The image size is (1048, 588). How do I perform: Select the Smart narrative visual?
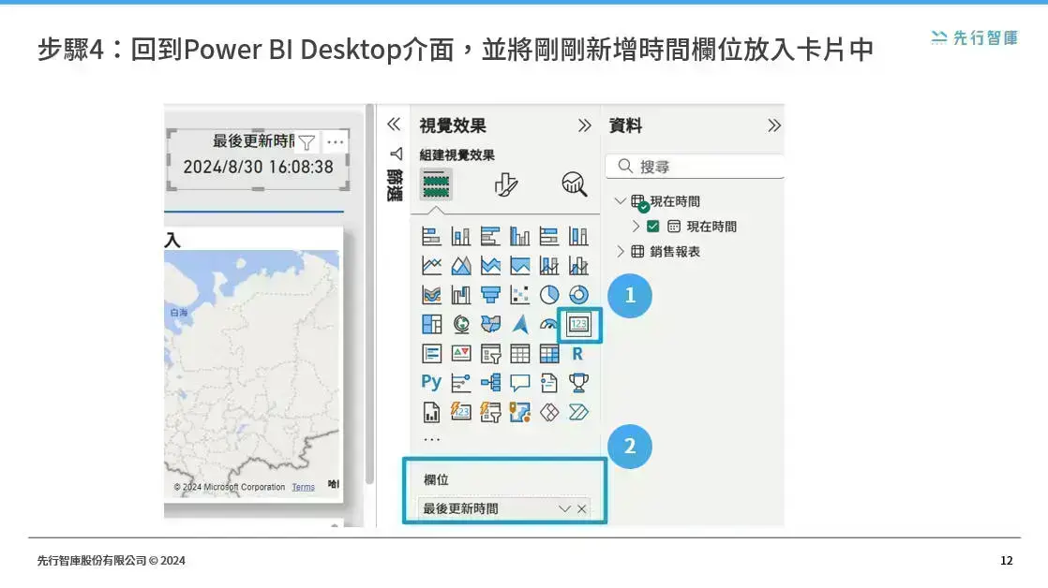[548, 383]
